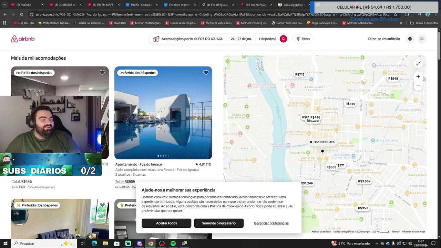The image size is (441, 248).
Task: Bookmark this page with the star icon
Action: [396, 14]
